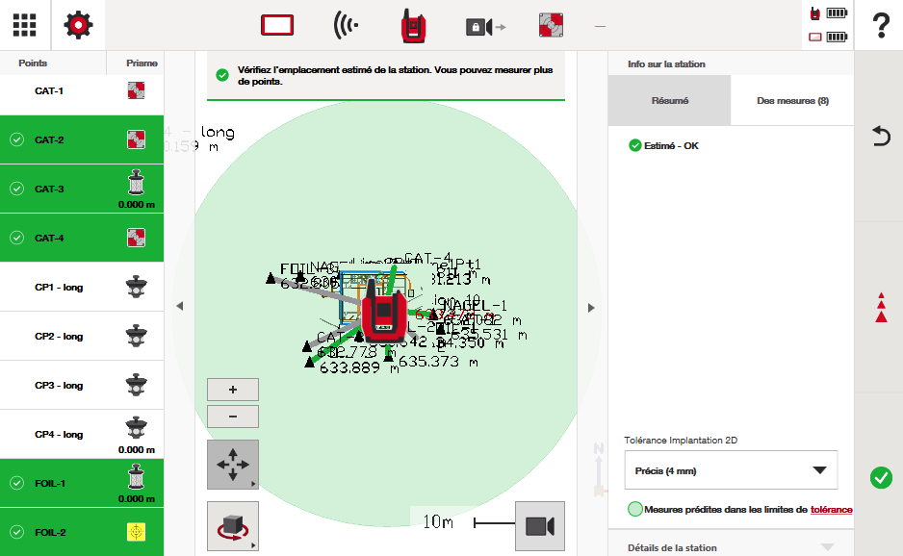Image resolution: width=903 pixels, height=556 pixels.
Task: Toggle the CAT-3 point checkmark
Action: (16, 190)
